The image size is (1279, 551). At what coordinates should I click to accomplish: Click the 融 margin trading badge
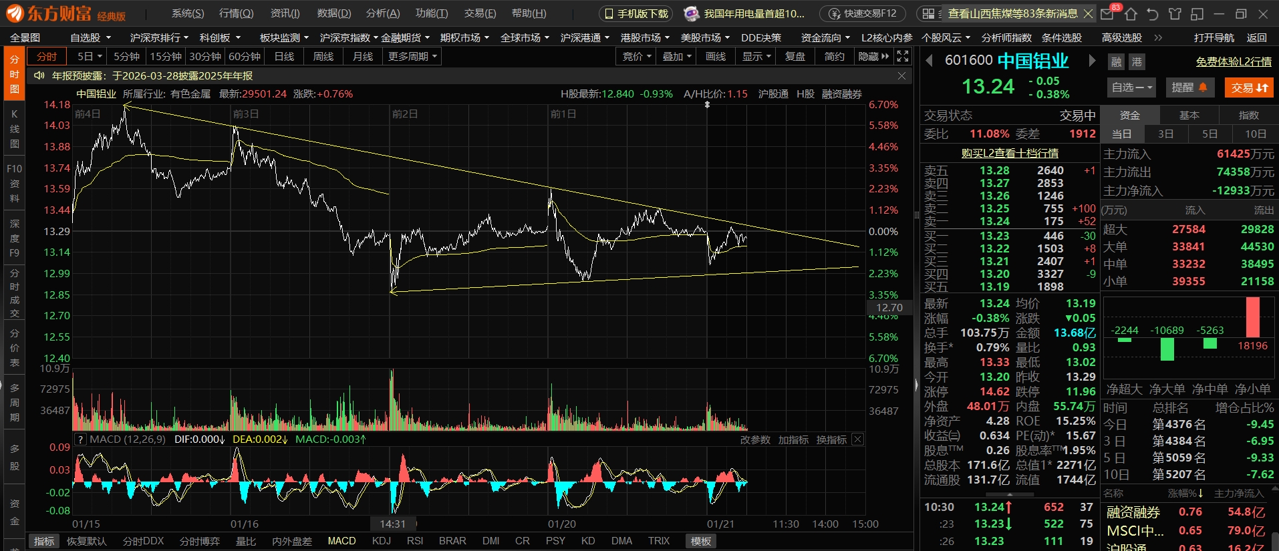coord(1117,62)
